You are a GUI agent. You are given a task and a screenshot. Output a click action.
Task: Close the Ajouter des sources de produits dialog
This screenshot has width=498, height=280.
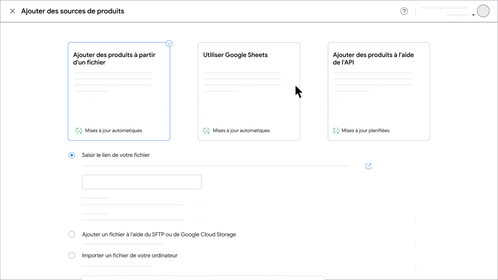tap(12, 11)
